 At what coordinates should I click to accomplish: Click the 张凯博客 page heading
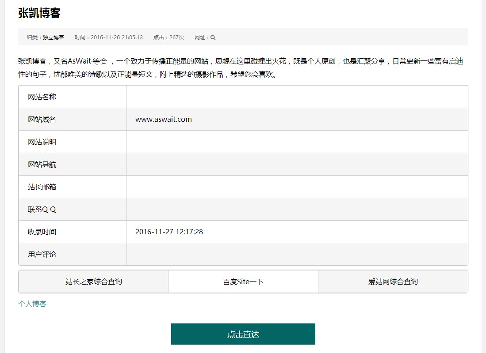coord(39,13)
